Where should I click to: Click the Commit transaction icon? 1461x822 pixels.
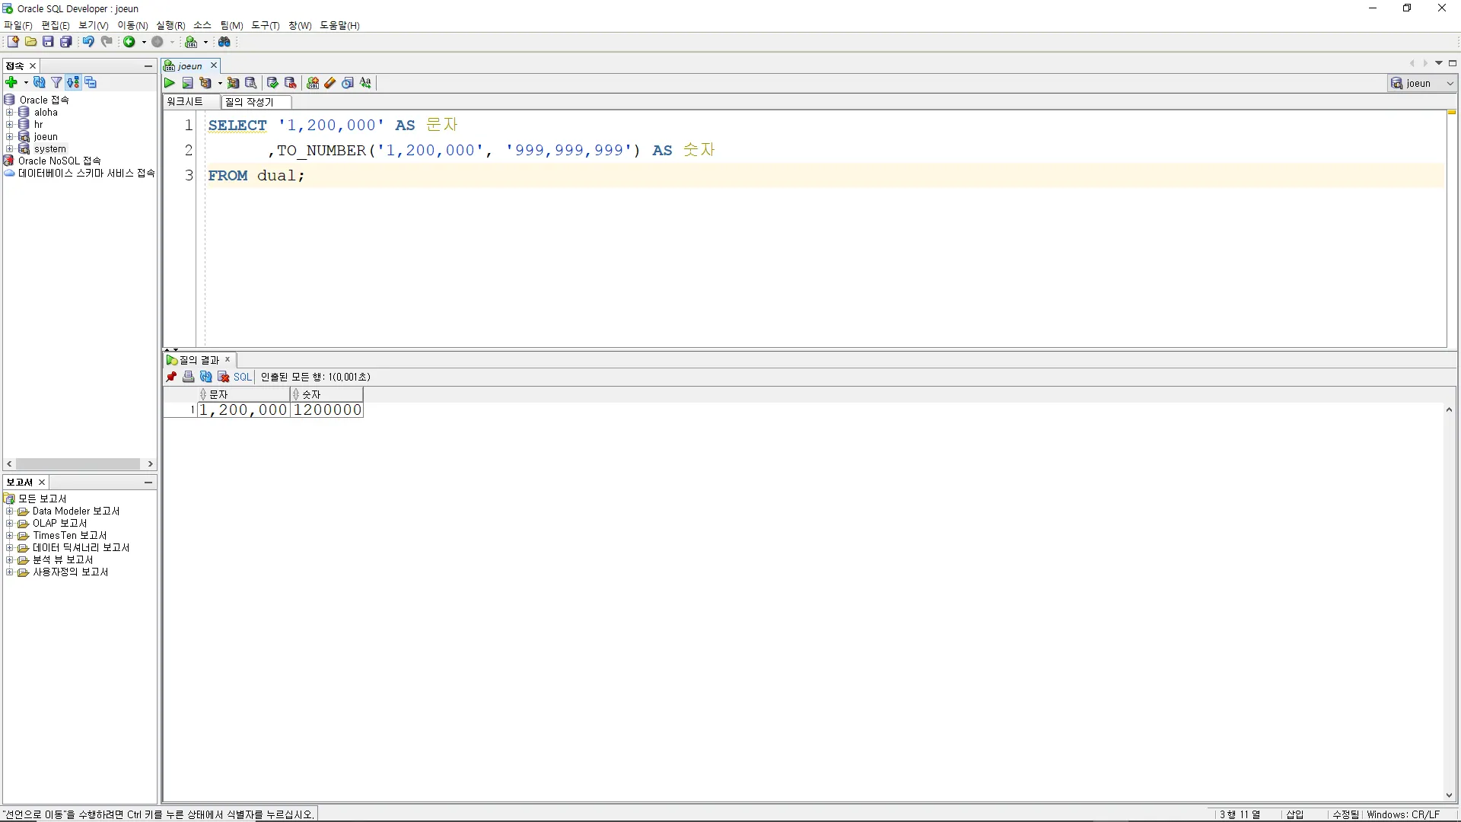coord(272,83)
